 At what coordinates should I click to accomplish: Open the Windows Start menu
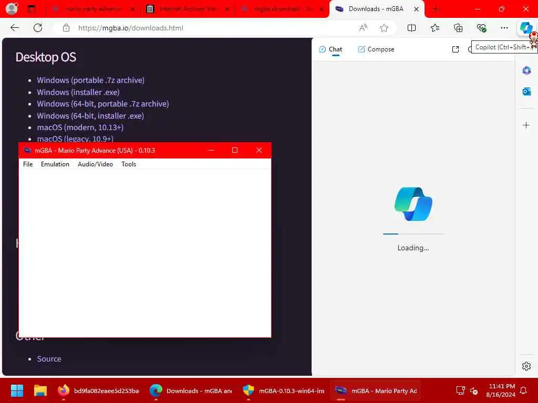(17, 390)
